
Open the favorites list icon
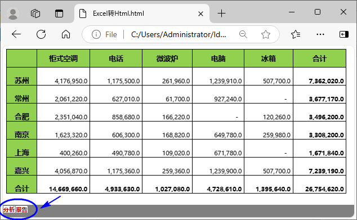pos(296,34)
